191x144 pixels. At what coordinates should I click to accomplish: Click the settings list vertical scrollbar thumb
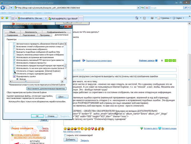[x=65, y=66]
